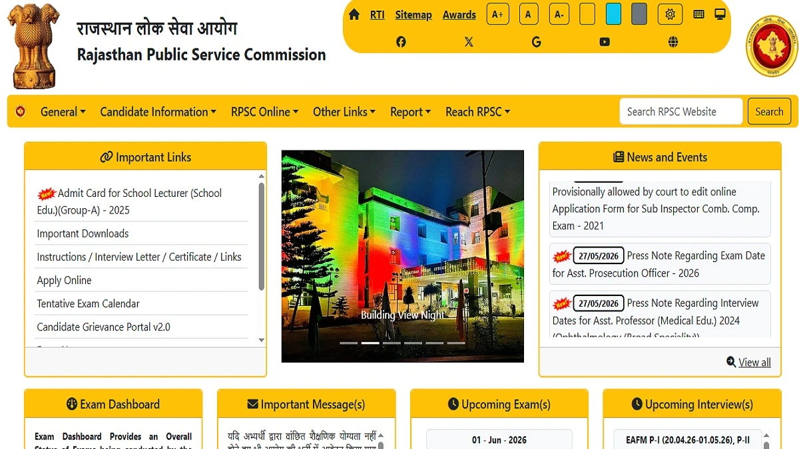Click the envelope icon beside Important Message(s)
The height and width of the screenshot is (449, 799).
pos(252,404)
